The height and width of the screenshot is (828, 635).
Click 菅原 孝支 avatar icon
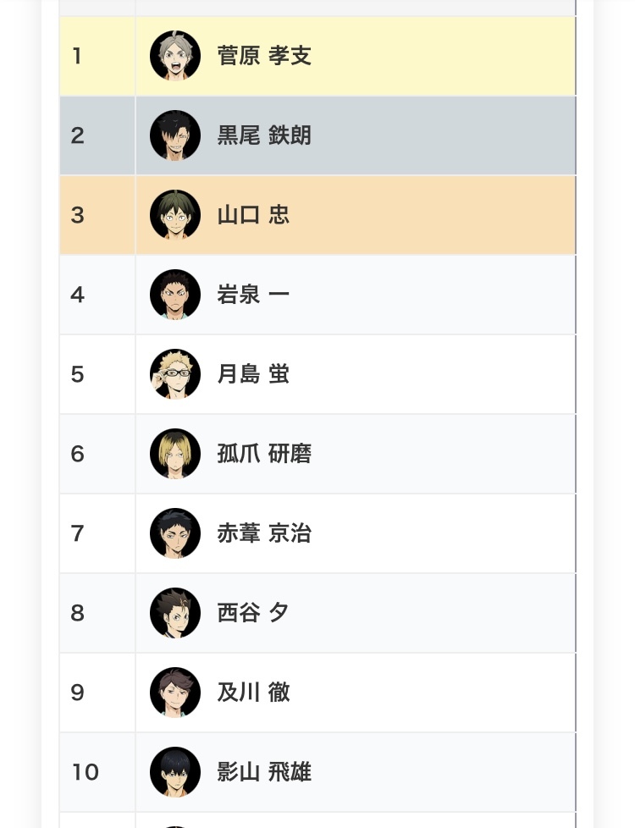click(175, 56)
